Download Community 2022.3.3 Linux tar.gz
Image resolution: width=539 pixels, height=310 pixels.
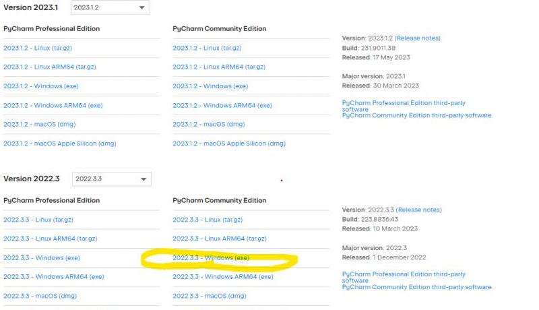pyautogui.click(x=208, y=220)
